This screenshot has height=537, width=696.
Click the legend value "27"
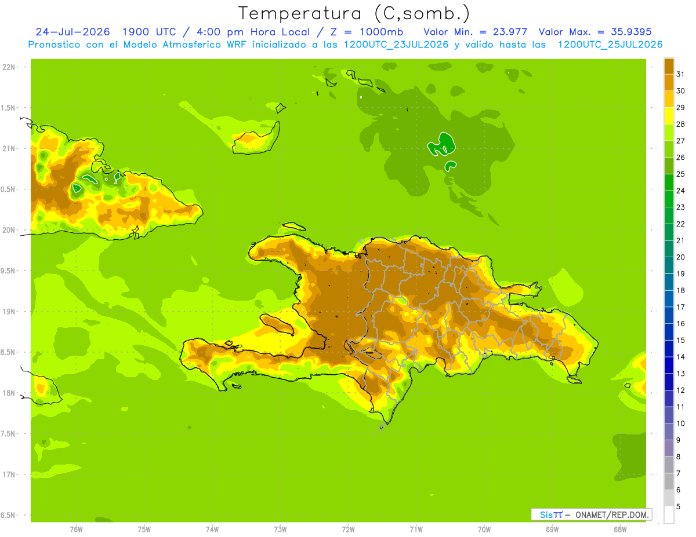tap(680, 140)
